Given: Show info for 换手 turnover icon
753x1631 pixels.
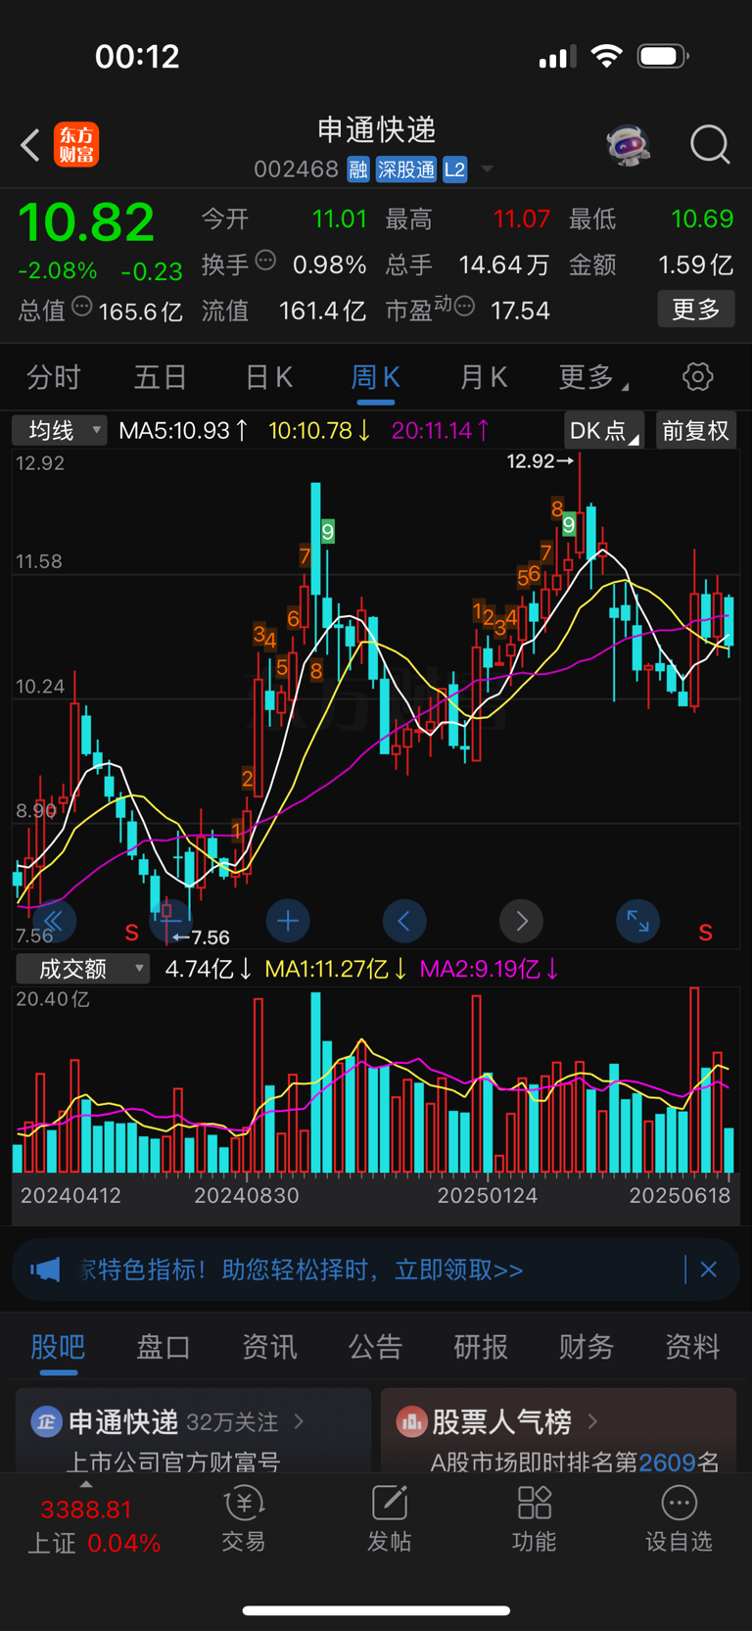Looking at the screenshot, I should pos(265,261).
